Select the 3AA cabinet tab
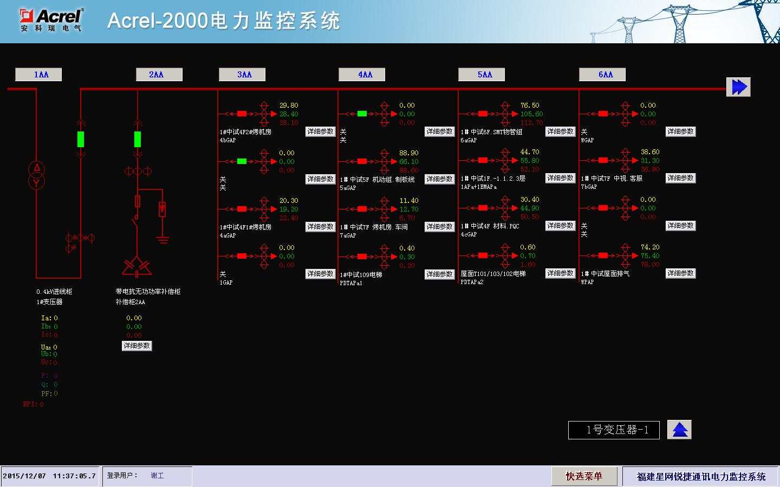The height and width of the screenshot is (487, 780). point(242,75)
